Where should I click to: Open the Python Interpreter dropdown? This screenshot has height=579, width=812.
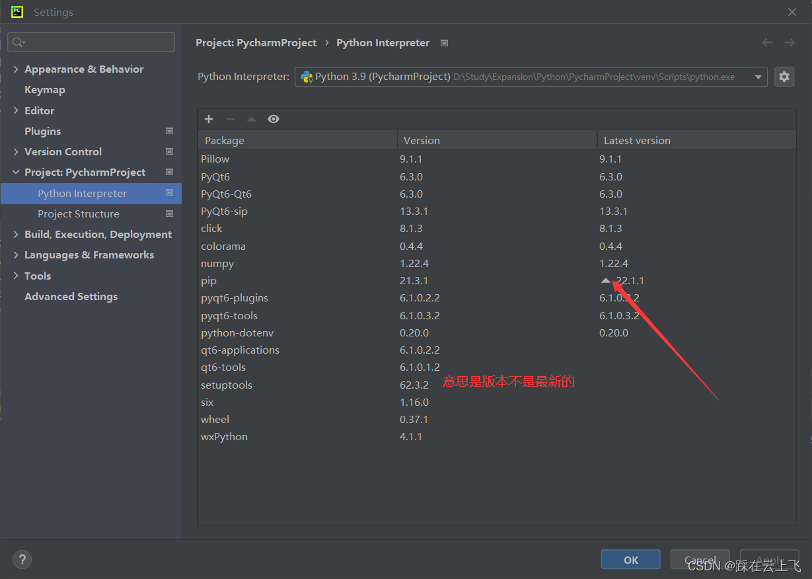point(531,77)
